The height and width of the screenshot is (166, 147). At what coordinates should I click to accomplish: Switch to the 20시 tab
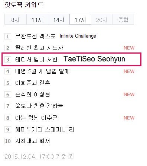[102, 19]
